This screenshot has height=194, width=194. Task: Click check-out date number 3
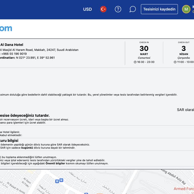pyautogui.click(x=184, y=48)
